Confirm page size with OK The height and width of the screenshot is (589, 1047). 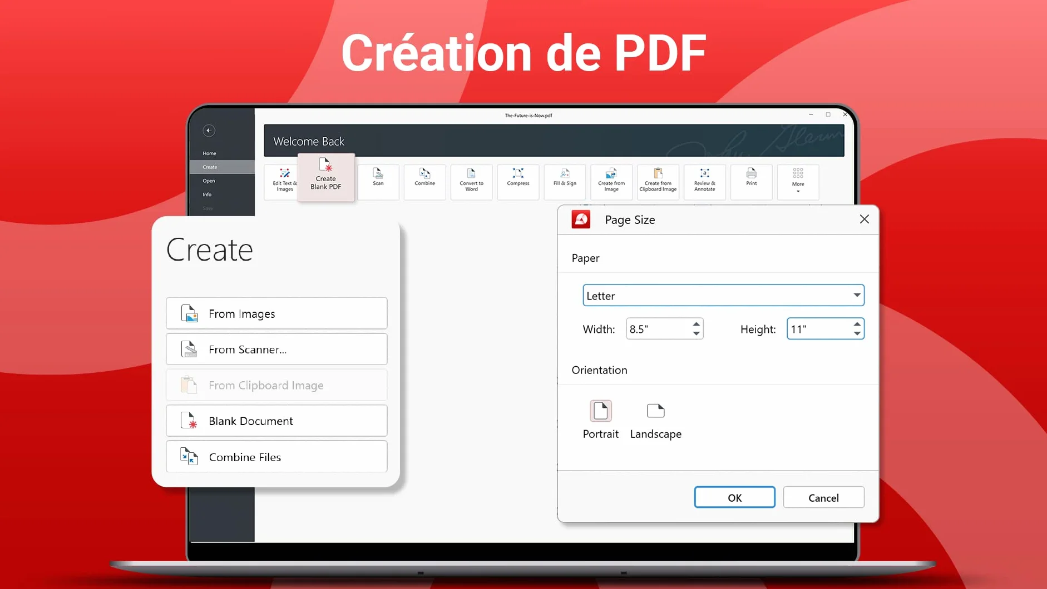735,497
